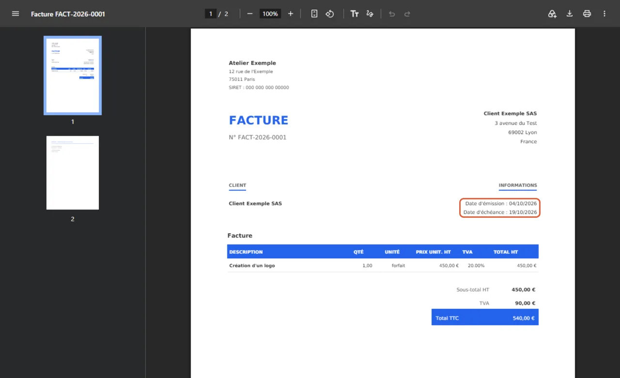Click the TVA amount 90,00 €

(x=525, y=303)
